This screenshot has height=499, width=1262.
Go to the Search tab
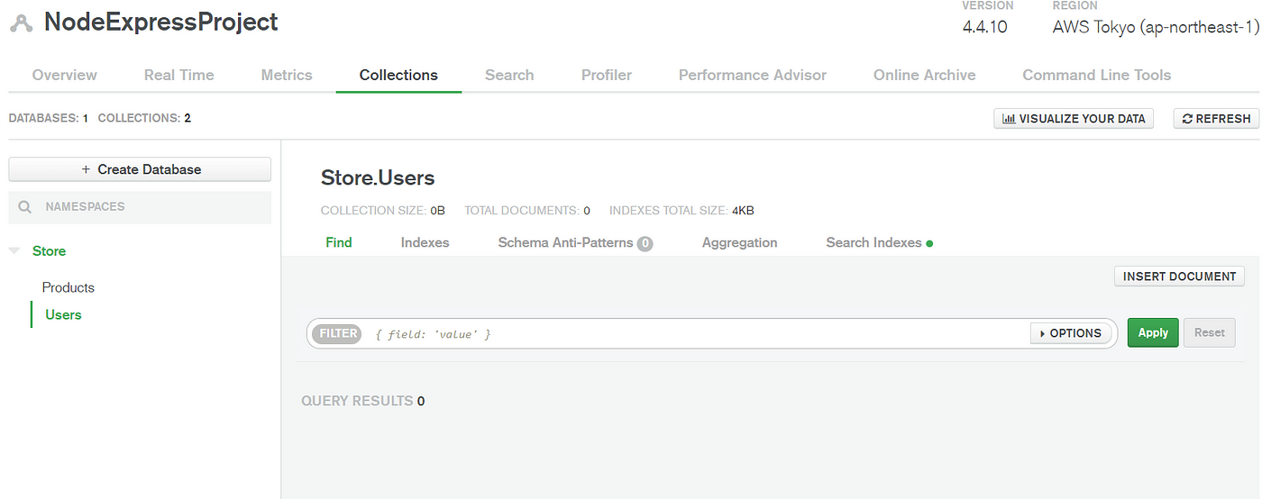[509, 76]
